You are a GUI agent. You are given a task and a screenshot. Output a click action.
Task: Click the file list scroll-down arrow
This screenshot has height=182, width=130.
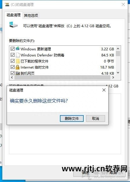[118, 73]
